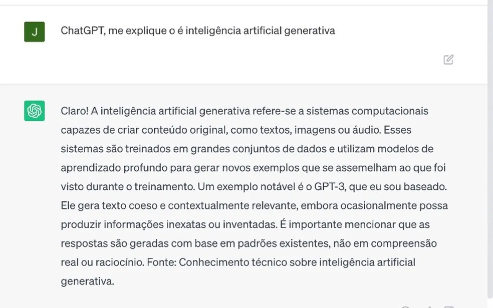Give the response a thumbs up
Image resolution: width=493 pixels, height=308 pixels.
coord(428,306)
